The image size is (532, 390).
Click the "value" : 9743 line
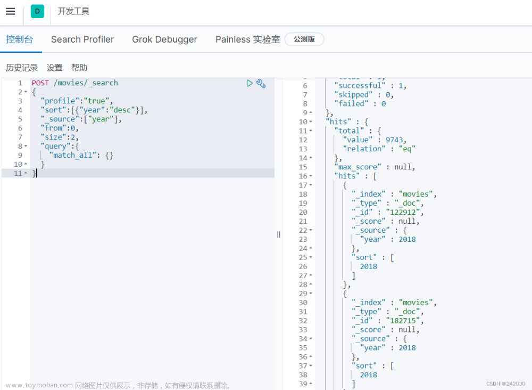click(375, 140)
